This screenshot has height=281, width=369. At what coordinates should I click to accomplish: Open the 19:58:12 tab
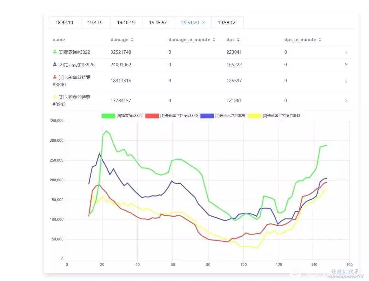(227, 23)
